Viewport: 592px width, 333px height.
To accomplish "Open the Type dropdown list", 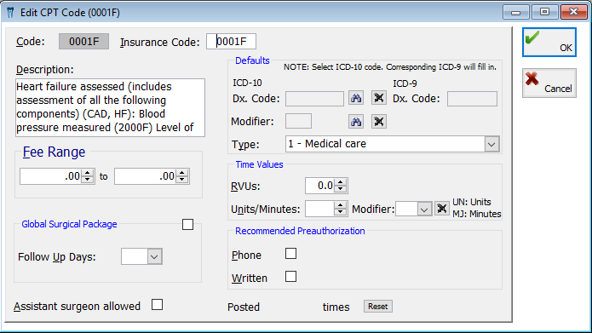I will click(x=491, y=144).
